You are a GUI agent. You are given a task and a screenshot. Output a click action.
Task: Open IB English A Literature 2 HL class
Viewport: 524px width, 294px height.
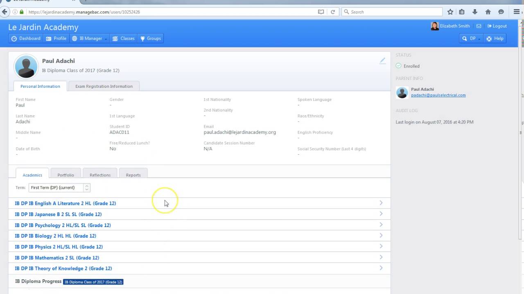pyautogui.click(x=65, y=203)
